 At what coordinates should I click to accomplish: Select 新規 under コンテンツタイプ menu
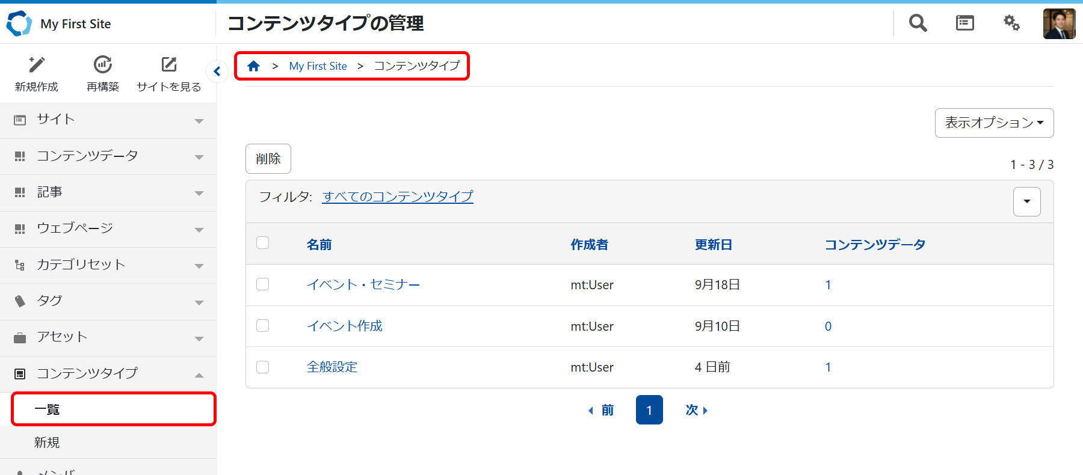click(47, 443)
